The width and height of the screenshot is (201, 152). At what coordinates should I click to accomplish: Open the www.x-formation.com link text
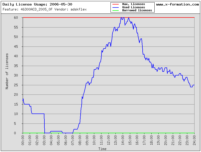coord(178,4)
